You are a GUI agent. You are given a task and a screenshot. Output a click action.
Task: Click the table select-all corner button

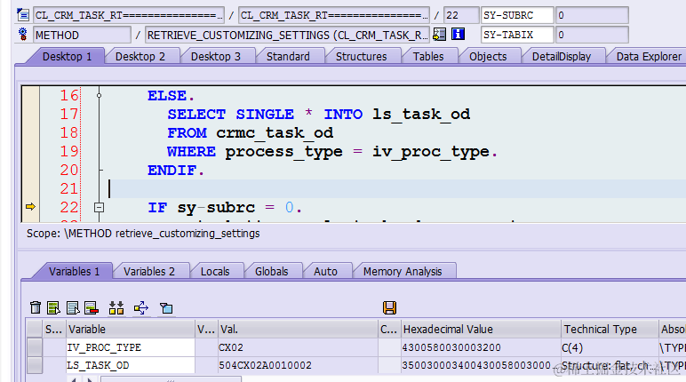35,329
